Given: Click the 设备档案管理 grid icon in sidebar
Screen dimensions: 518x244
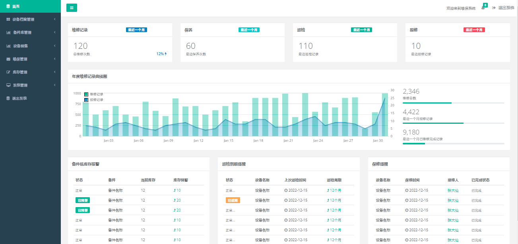Looking at the screenshot, I should click(x=8, y=19).
